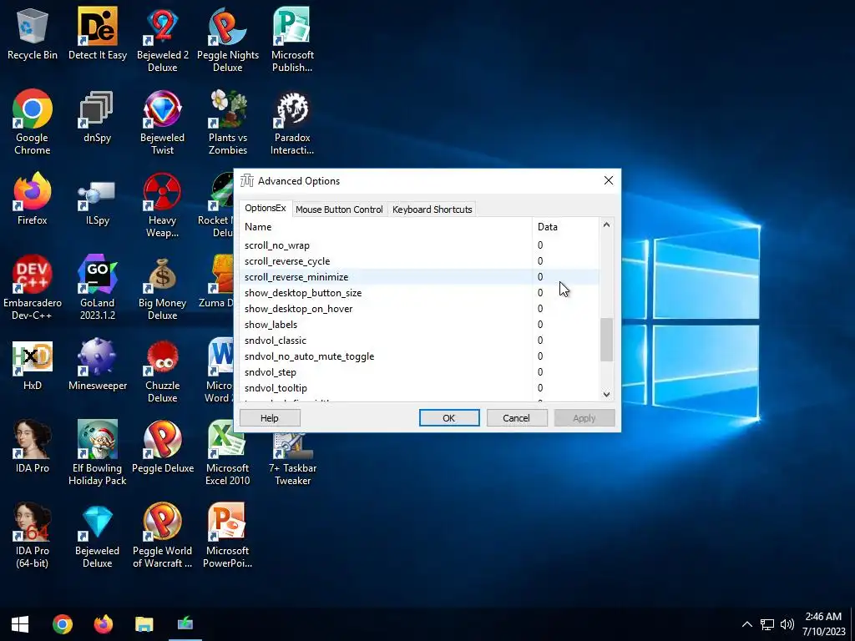
Task: Open 7+ Taskbar Tweaker desktop shortcut
Action: click(292, 458)
